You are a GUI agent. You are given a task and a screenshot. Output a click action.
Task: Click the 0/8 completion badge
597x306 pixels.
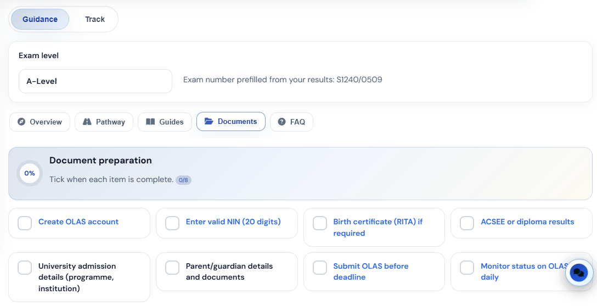click(x=183, y=180)
